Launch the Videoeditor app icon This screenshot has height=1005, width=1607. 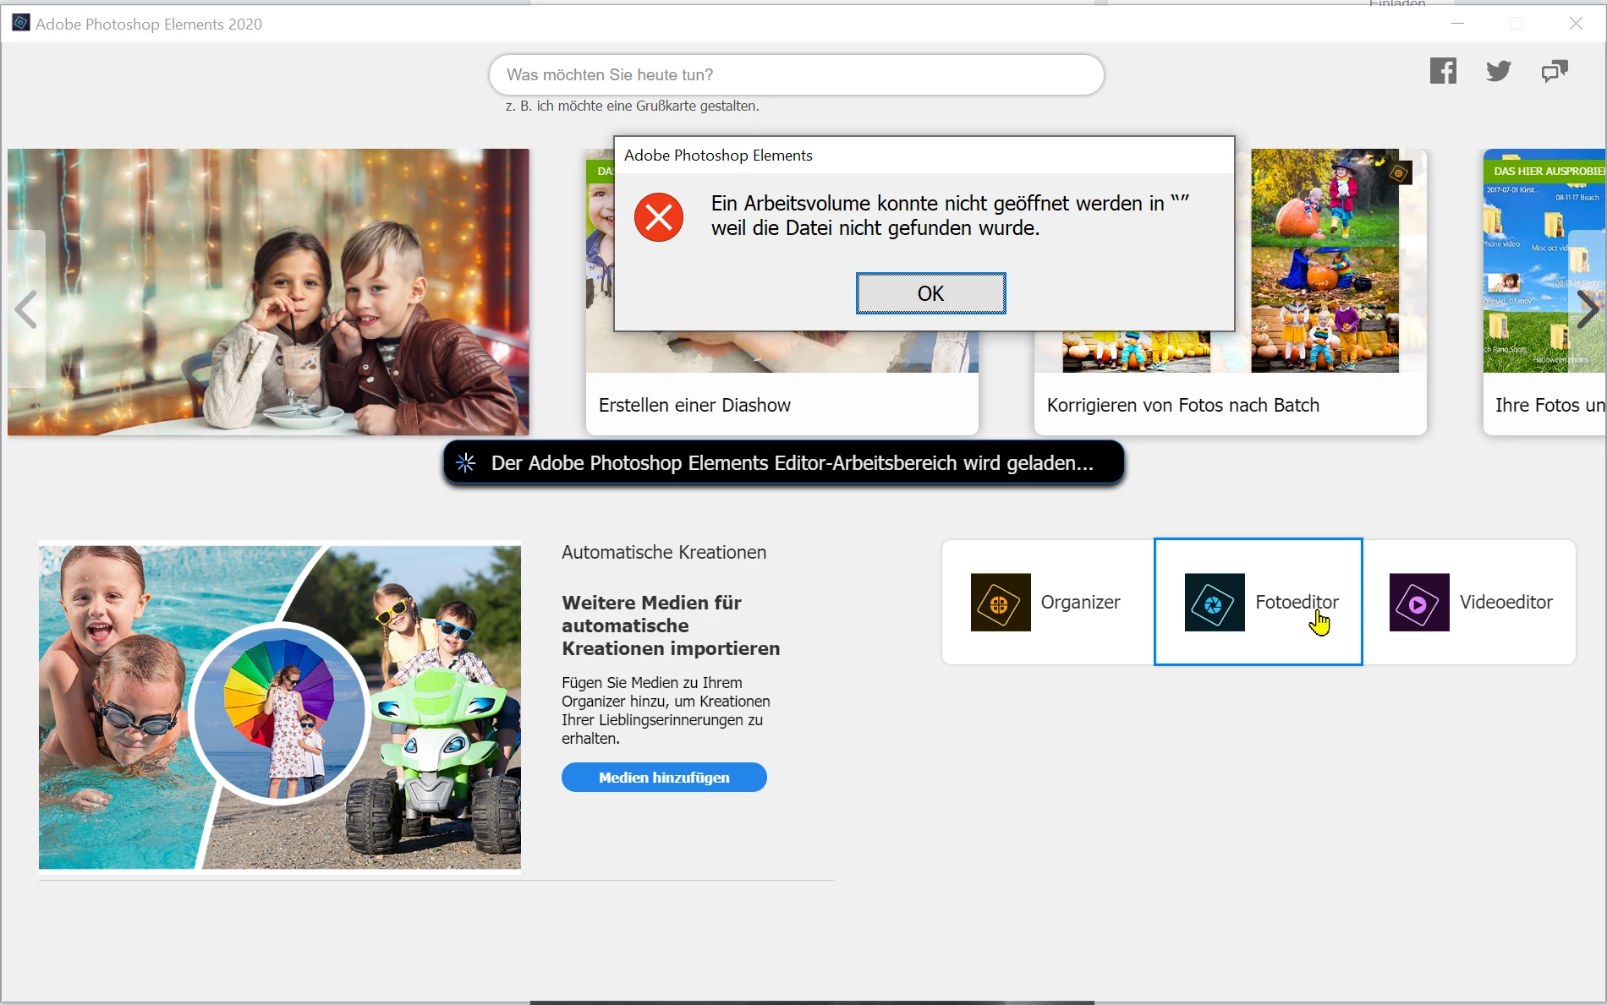click(x=1419, y=603)
